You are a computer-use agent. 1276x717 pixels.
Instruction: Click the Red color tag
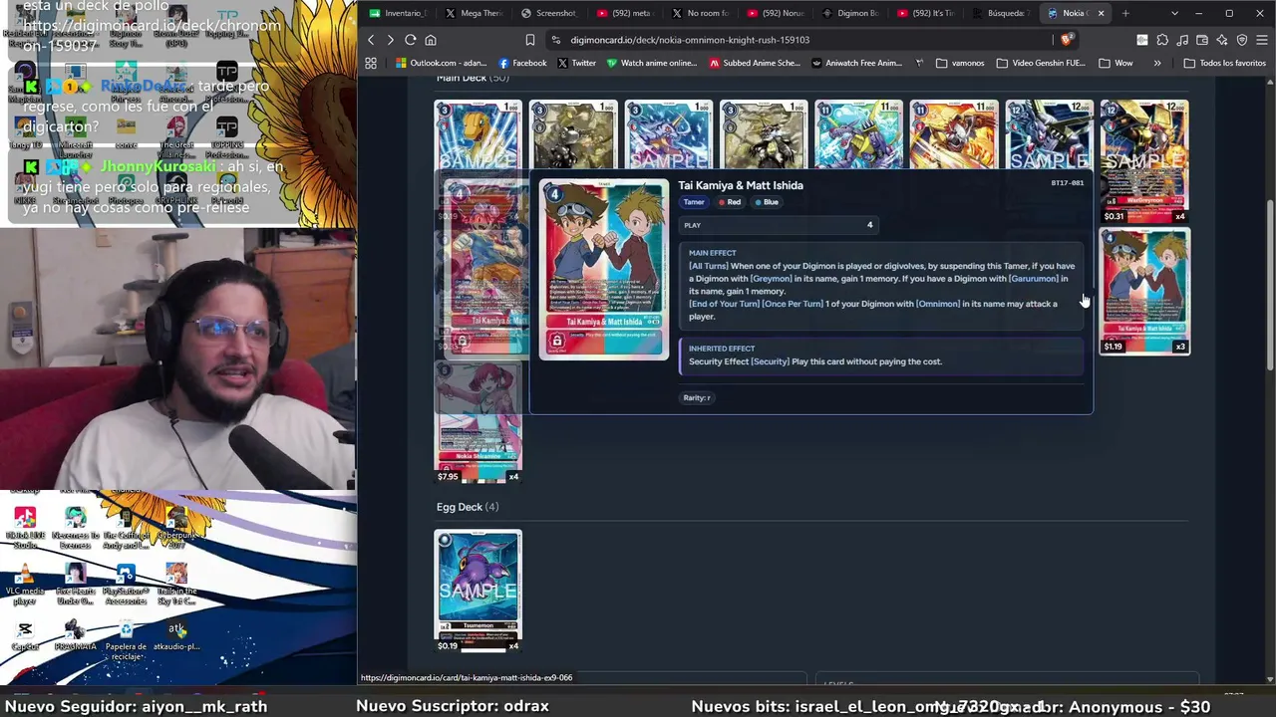(730, 202)
